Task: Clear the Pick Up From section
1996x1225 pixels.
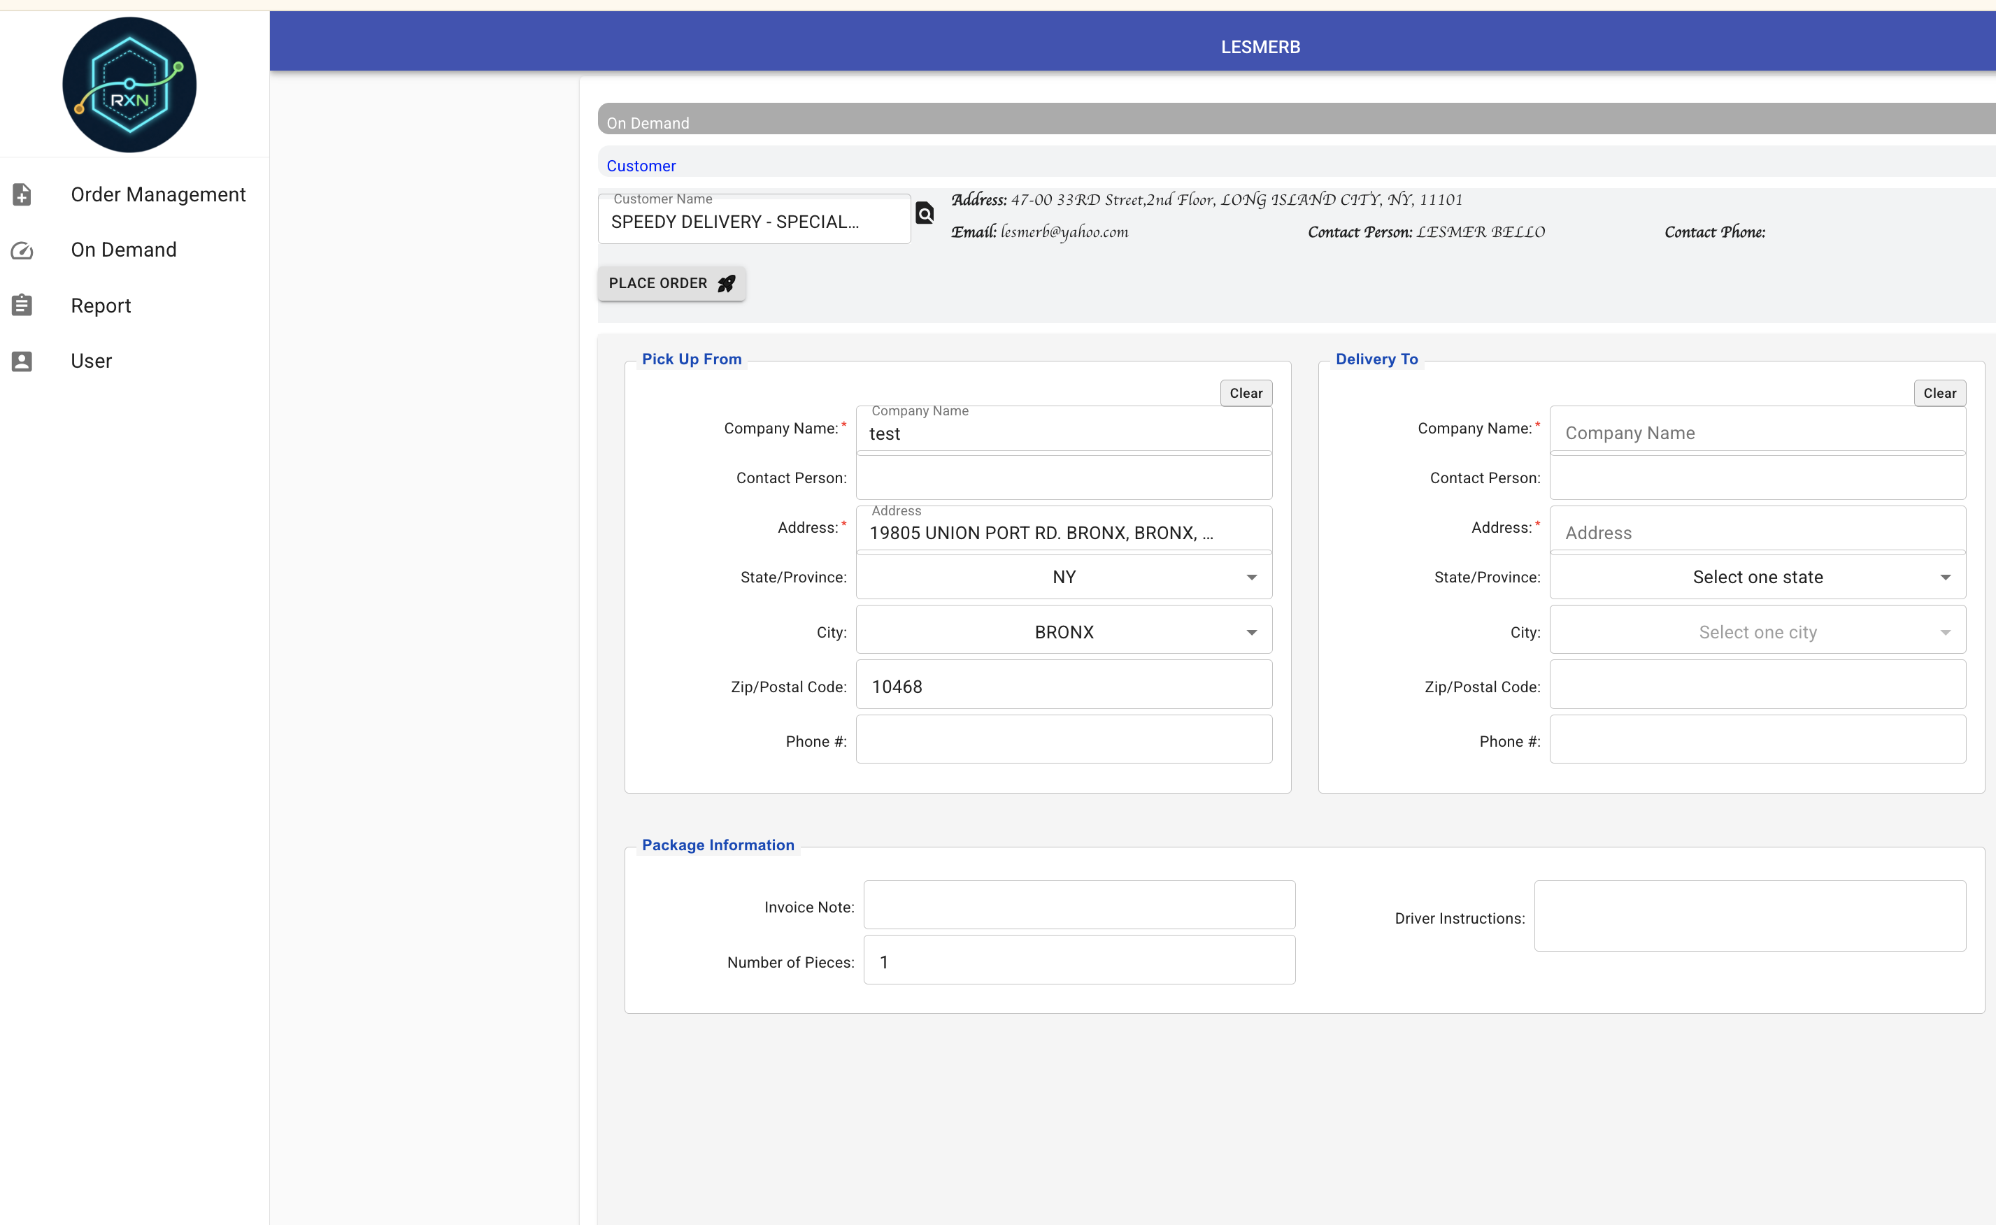Action: point(1246,393)
